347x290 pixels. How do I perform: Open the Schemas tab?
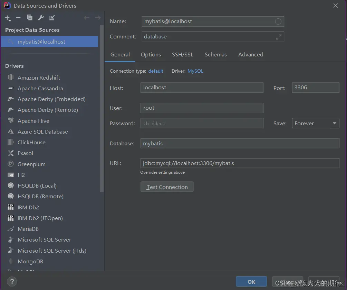(215, 55)
